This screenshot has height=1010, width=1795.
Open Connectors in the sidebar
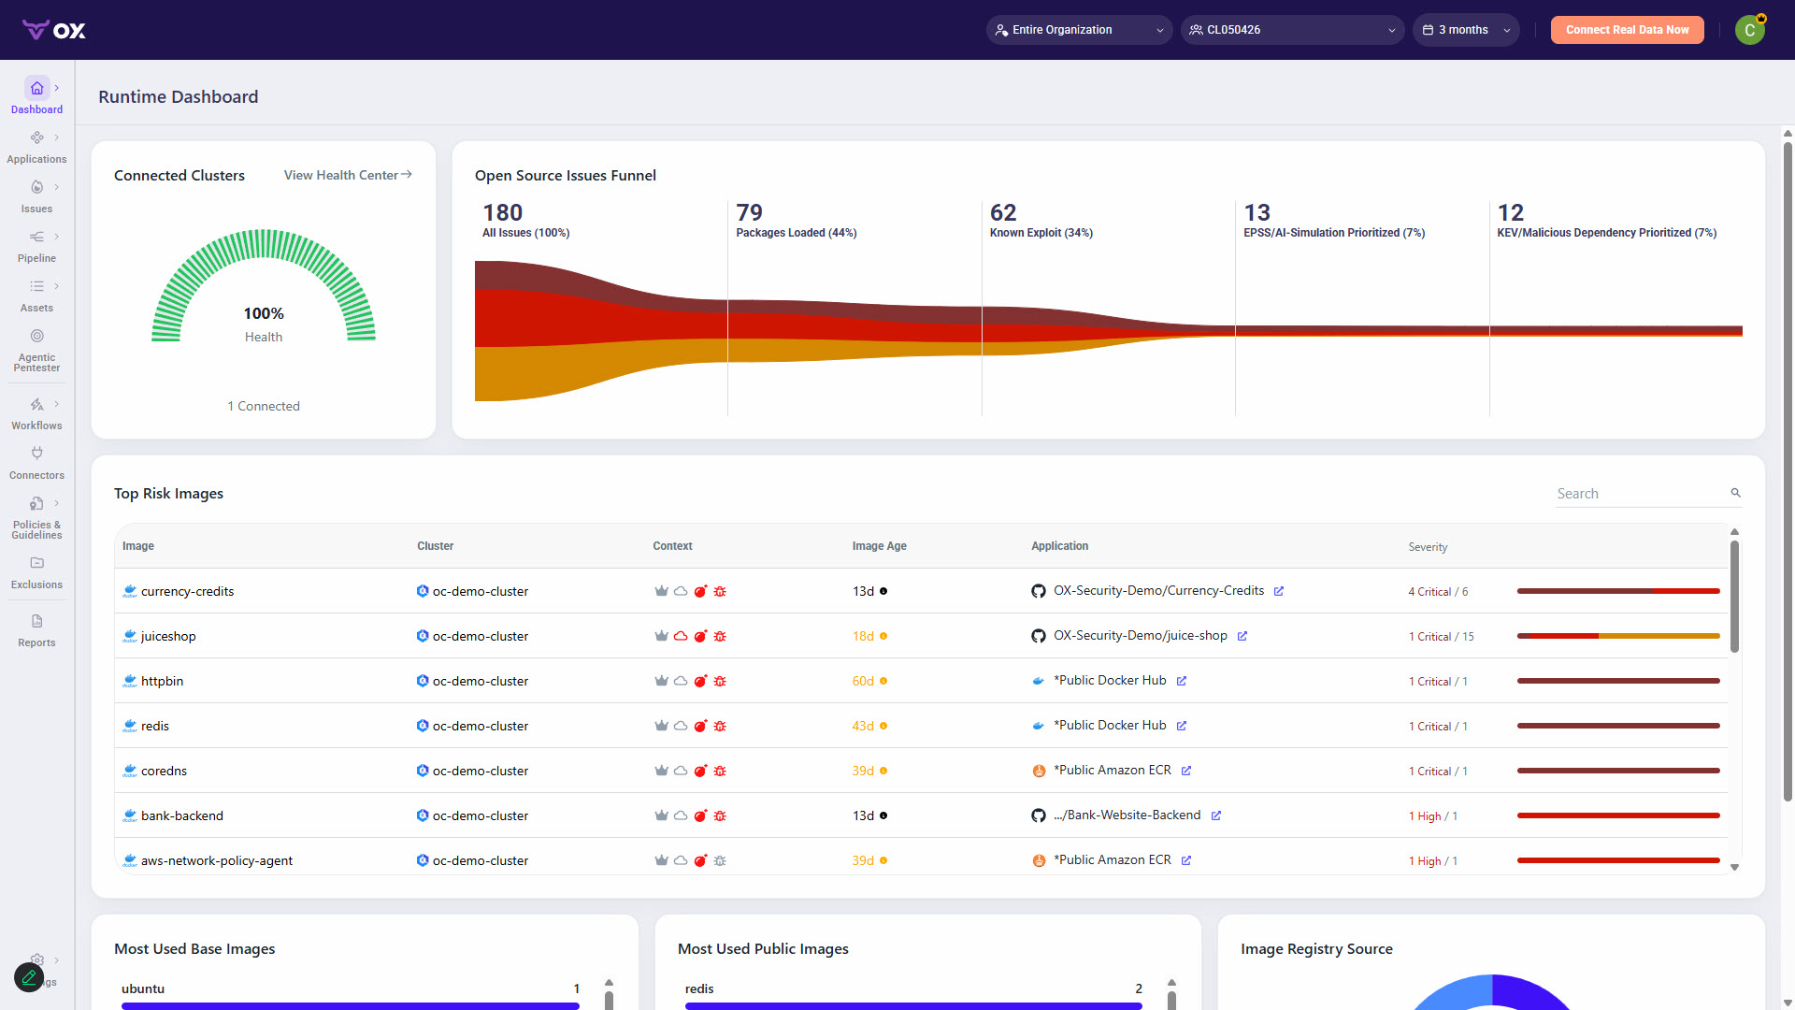point(37,462)
